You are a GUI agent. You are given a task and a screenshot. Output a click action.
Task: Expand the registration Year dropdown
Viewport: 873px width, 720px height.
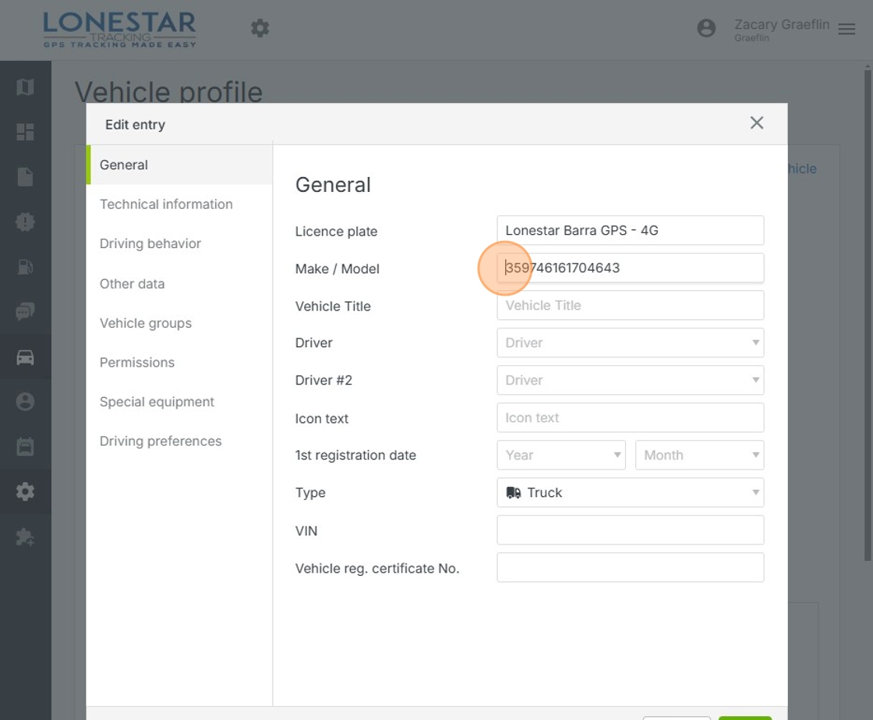point(561,456)
